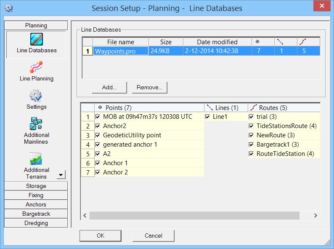Viewport: 334px width, 249px height.
Task: Switch to the Dredging section
Action: [x=36, y=223]
